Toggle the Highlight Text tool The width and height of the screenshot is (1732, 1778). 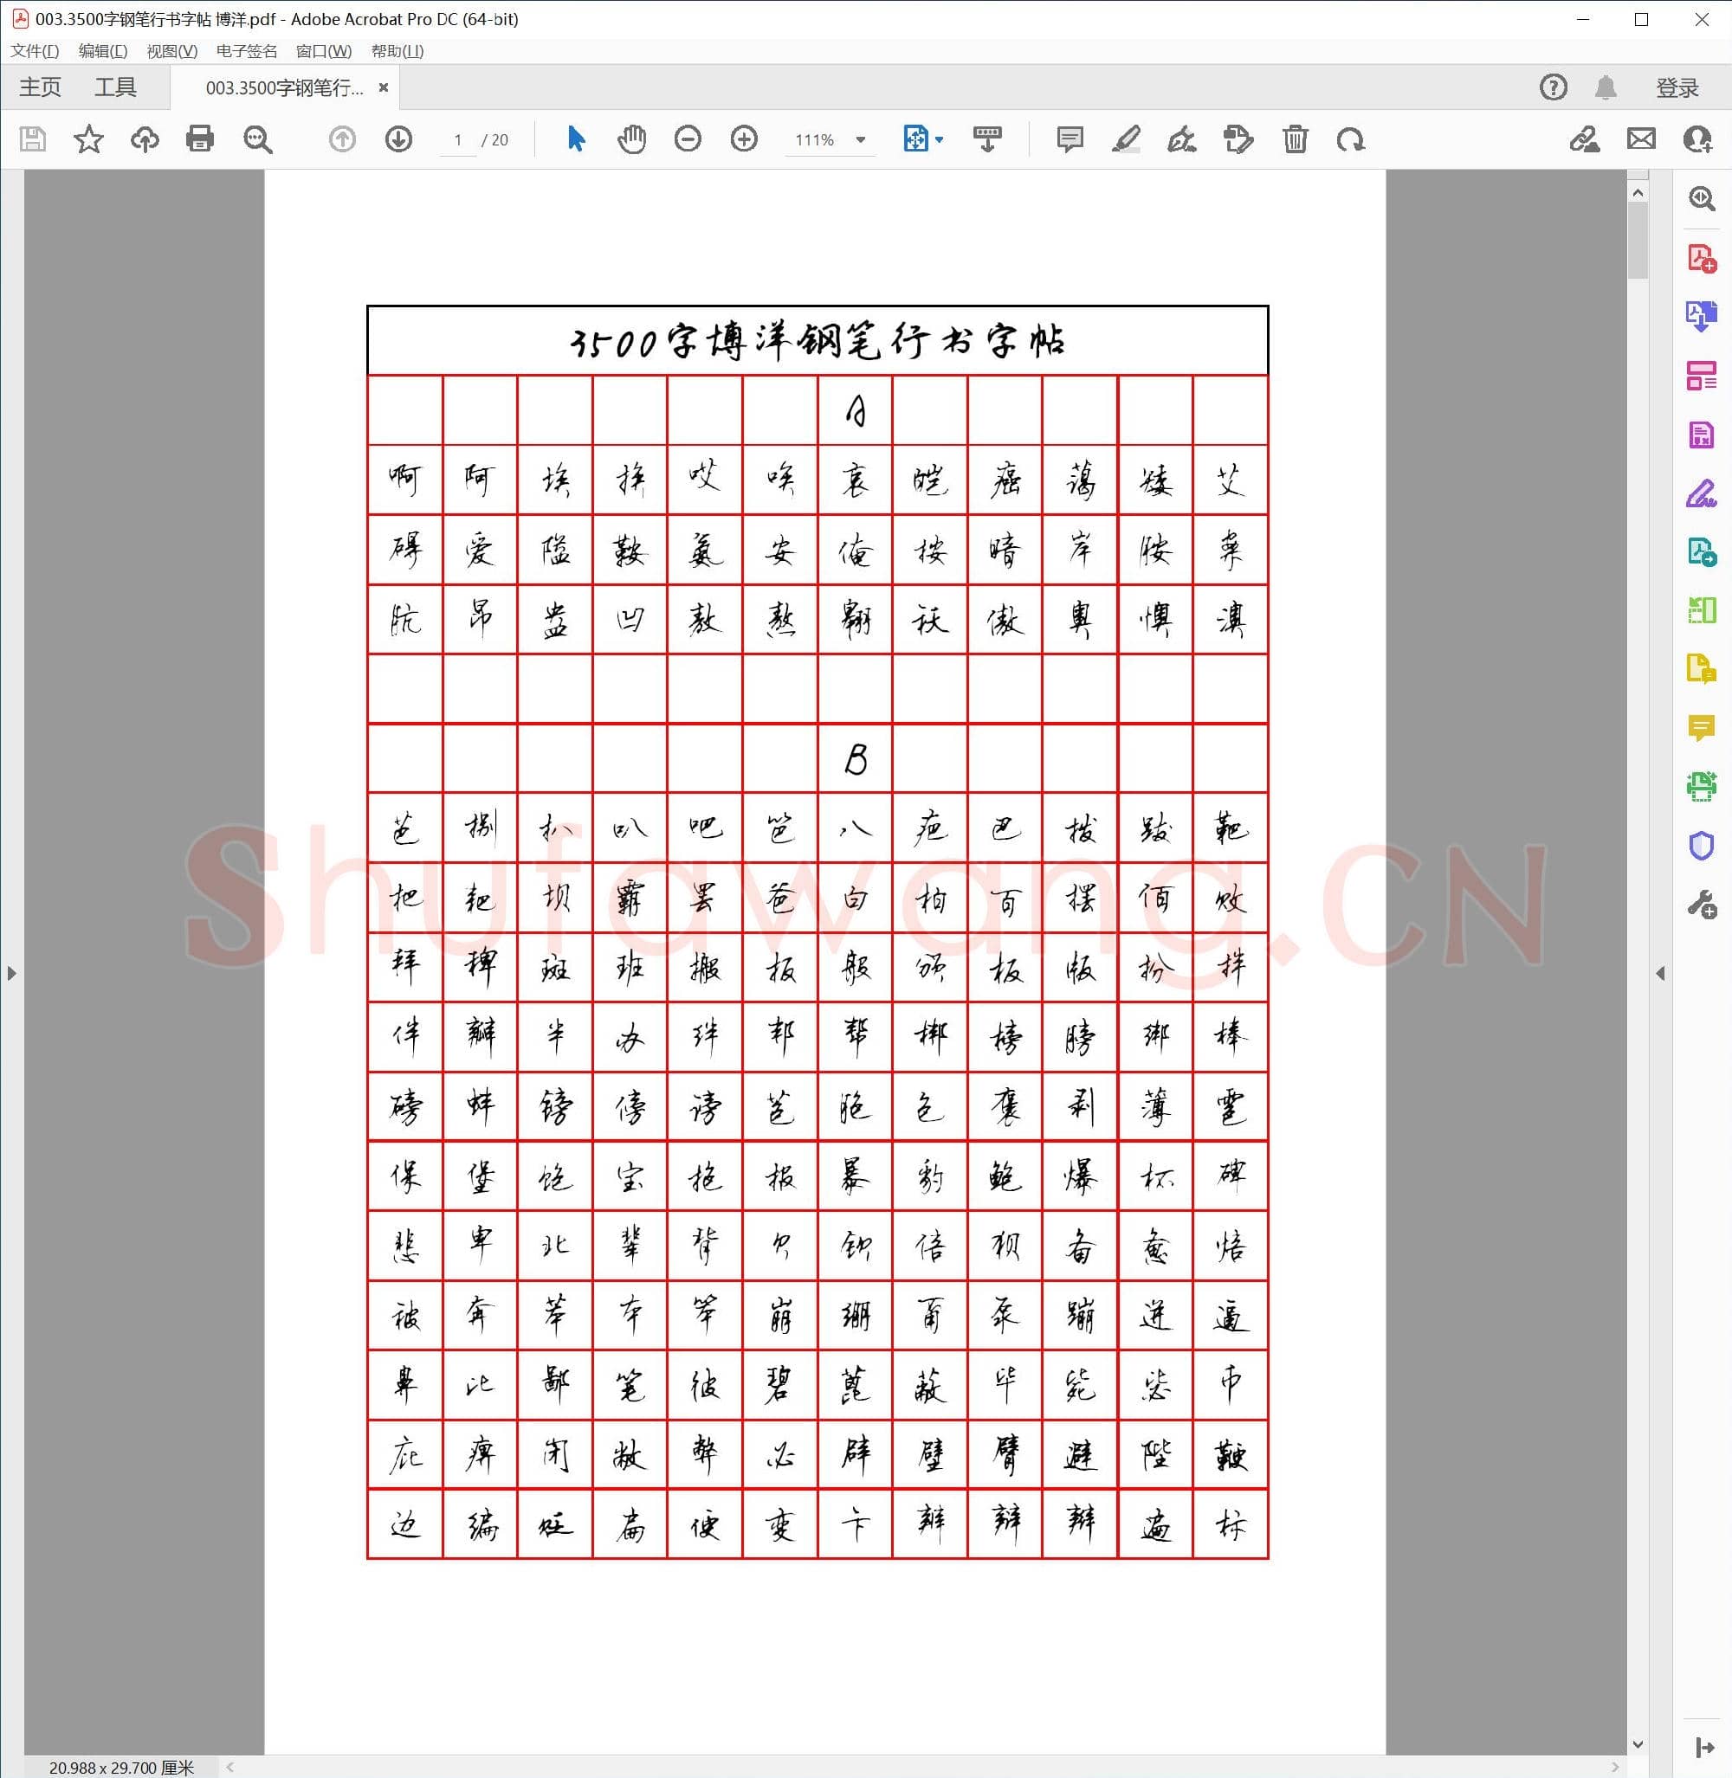(x=1126, y=139)
